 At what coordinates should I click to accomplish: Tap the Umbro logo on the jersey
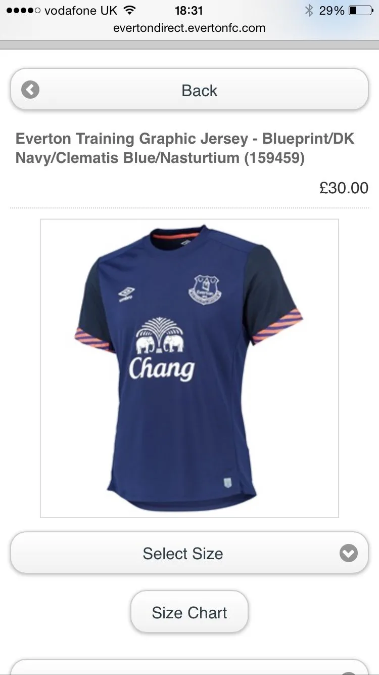coord(126,293)
